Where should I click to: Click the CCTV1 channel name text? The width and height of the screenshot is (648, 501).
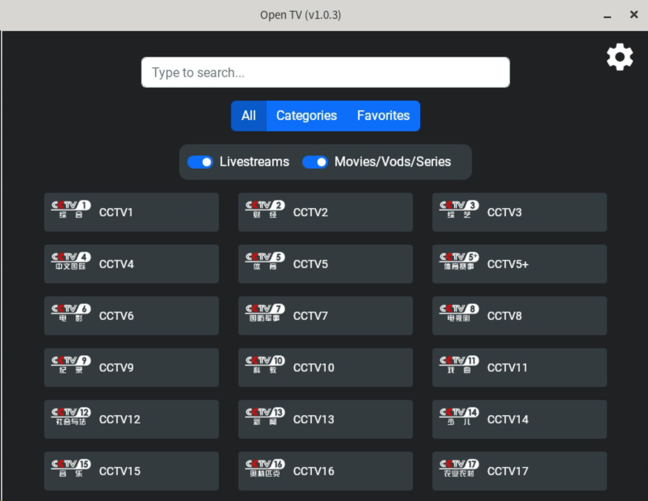tap(116, 212)
